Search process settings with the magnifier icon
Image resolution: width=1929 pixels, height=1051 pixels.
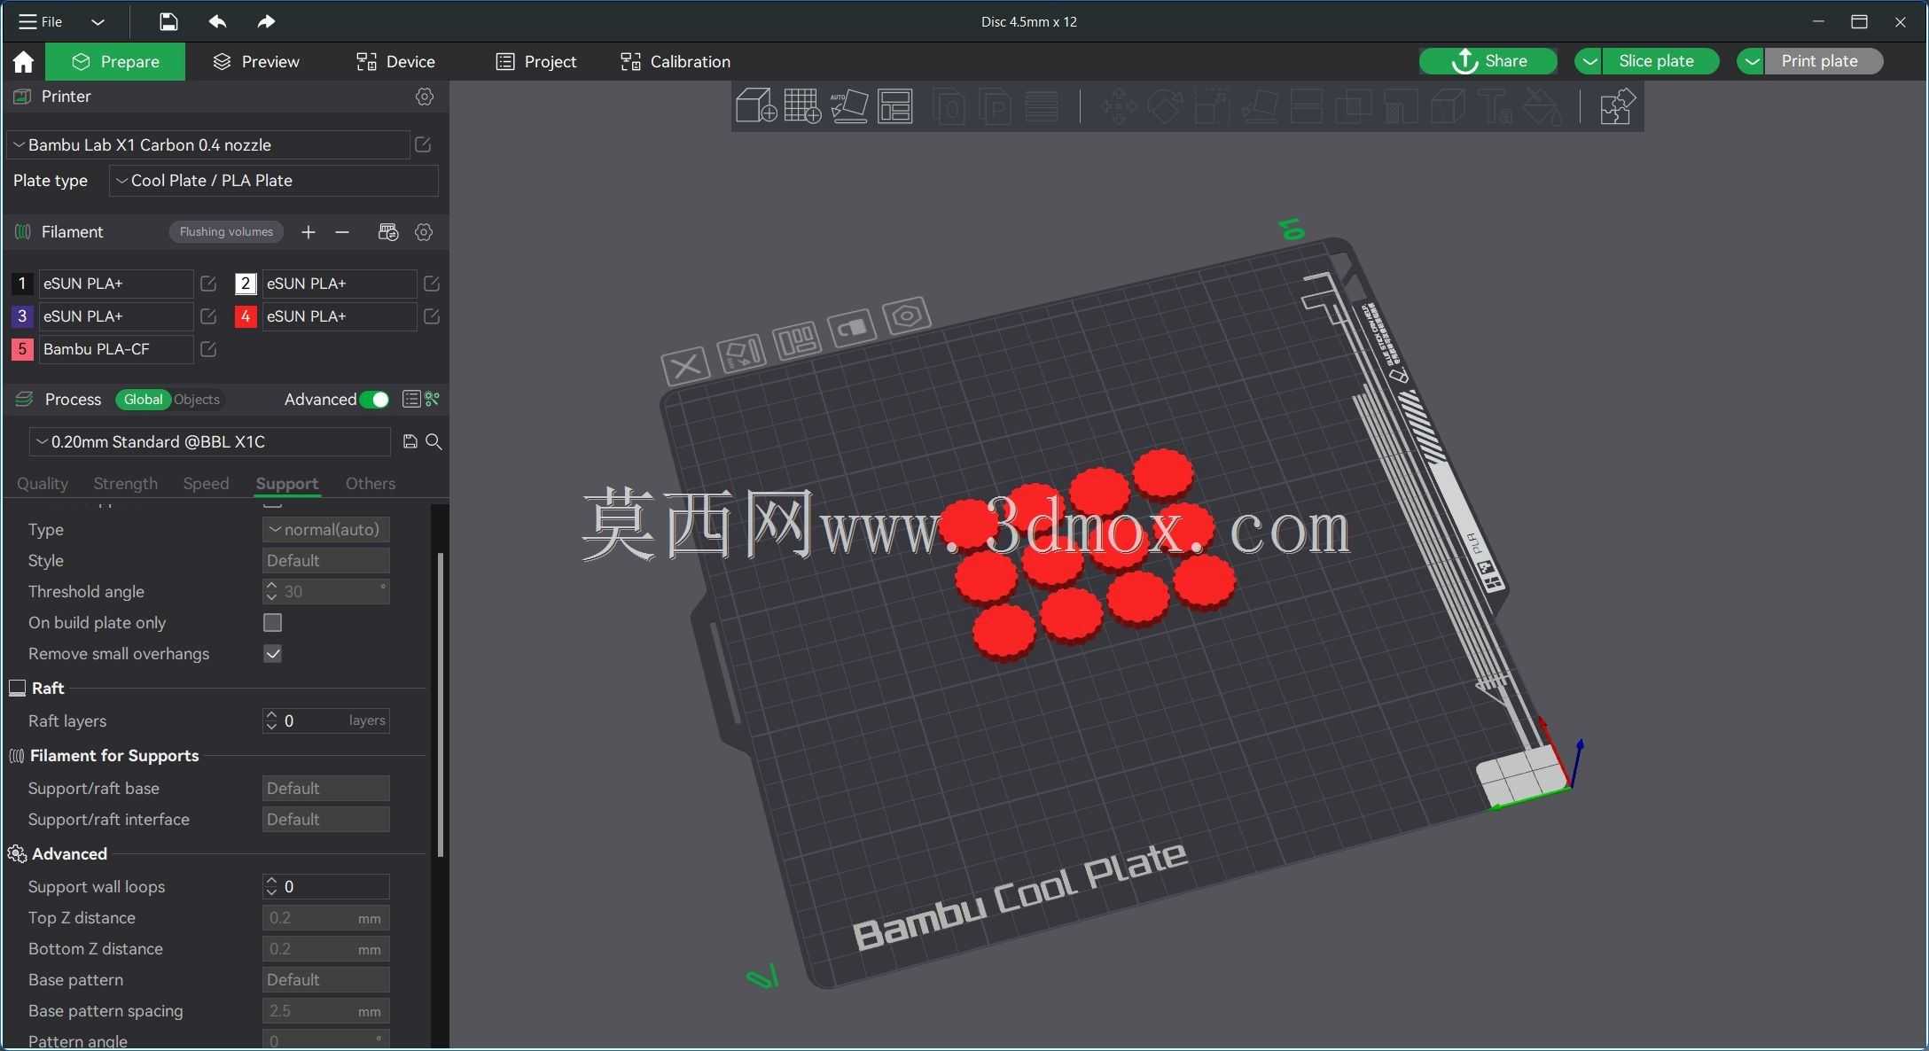[x=433, y=441]
